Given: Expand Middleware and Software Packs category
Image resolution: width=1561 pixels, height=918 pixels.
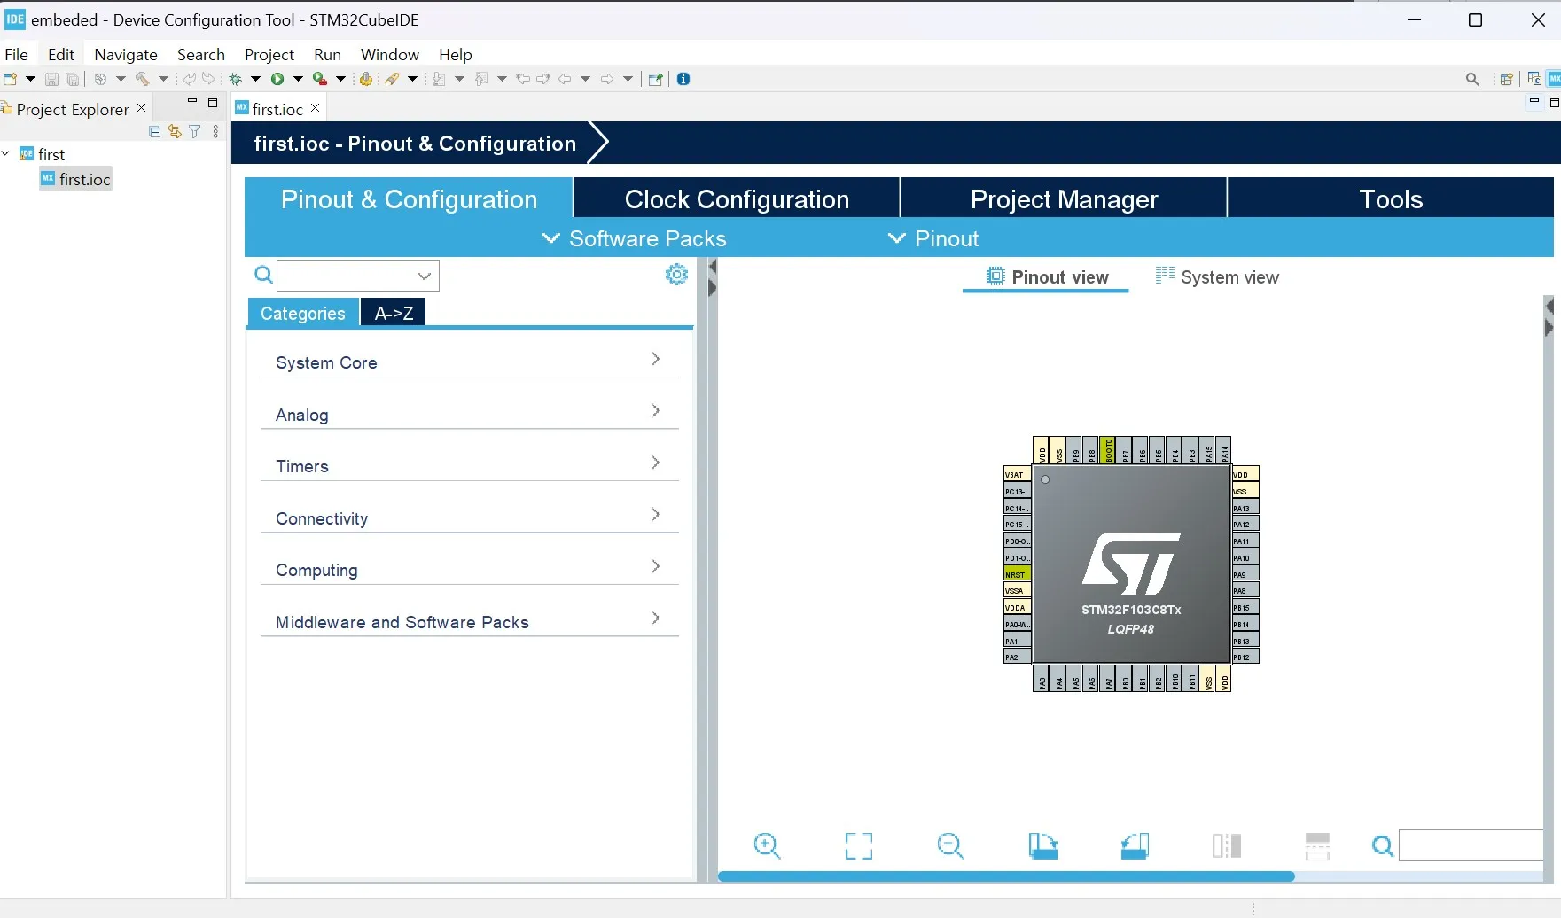Looking at the screenshot, I should 469,621.
